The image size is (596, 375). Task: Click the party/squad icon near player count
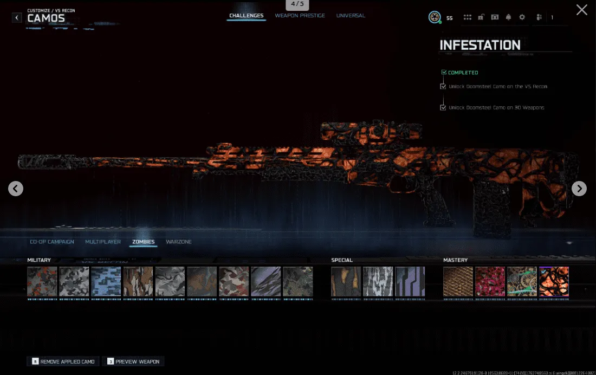pos(539,17)
